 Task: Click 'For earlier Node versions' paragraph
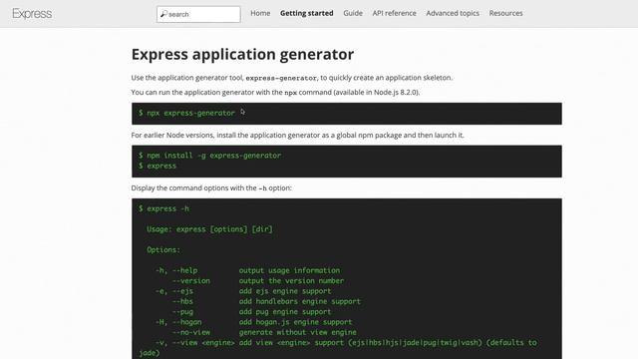(x=297, y=135)
